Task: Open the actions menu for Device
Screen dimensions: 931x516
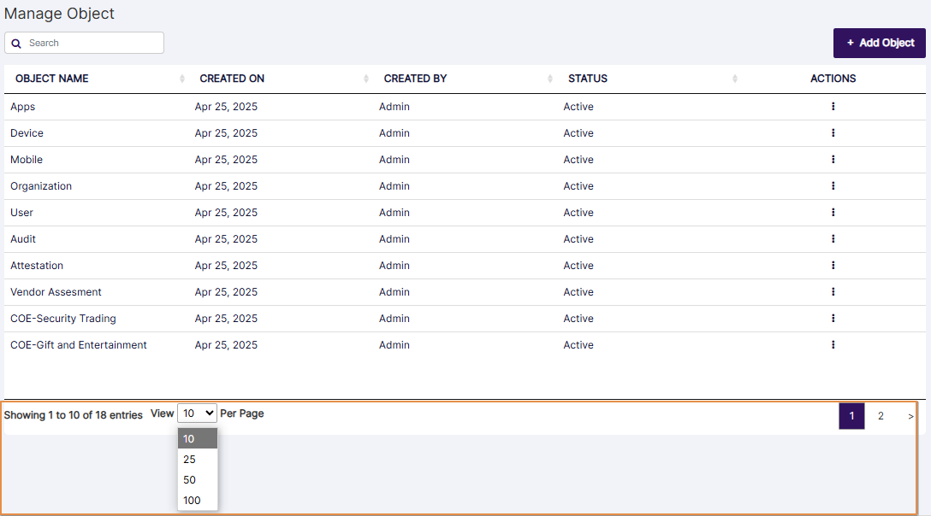Action: pyautogui.click(x=833, y=132)
